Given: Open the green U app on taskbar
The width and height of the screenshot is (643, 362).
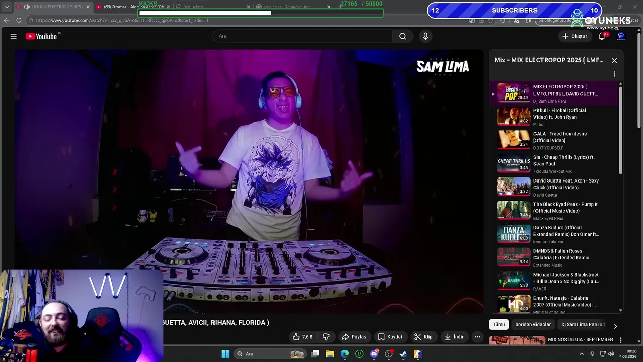Looking at the screenshot, I should coord(359,354).
